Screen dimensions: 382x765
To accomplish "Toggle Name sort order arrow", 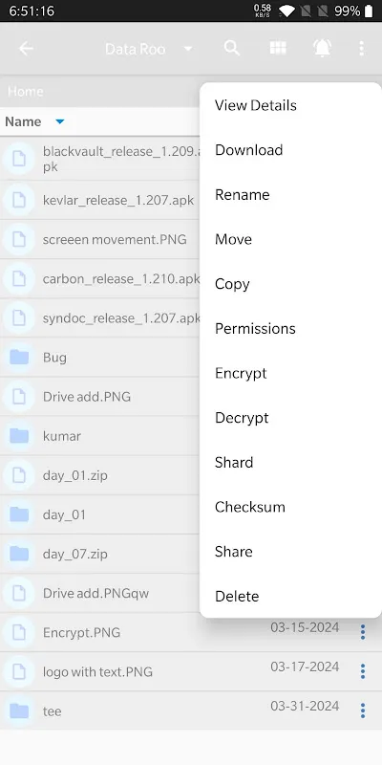I will 59,121.
